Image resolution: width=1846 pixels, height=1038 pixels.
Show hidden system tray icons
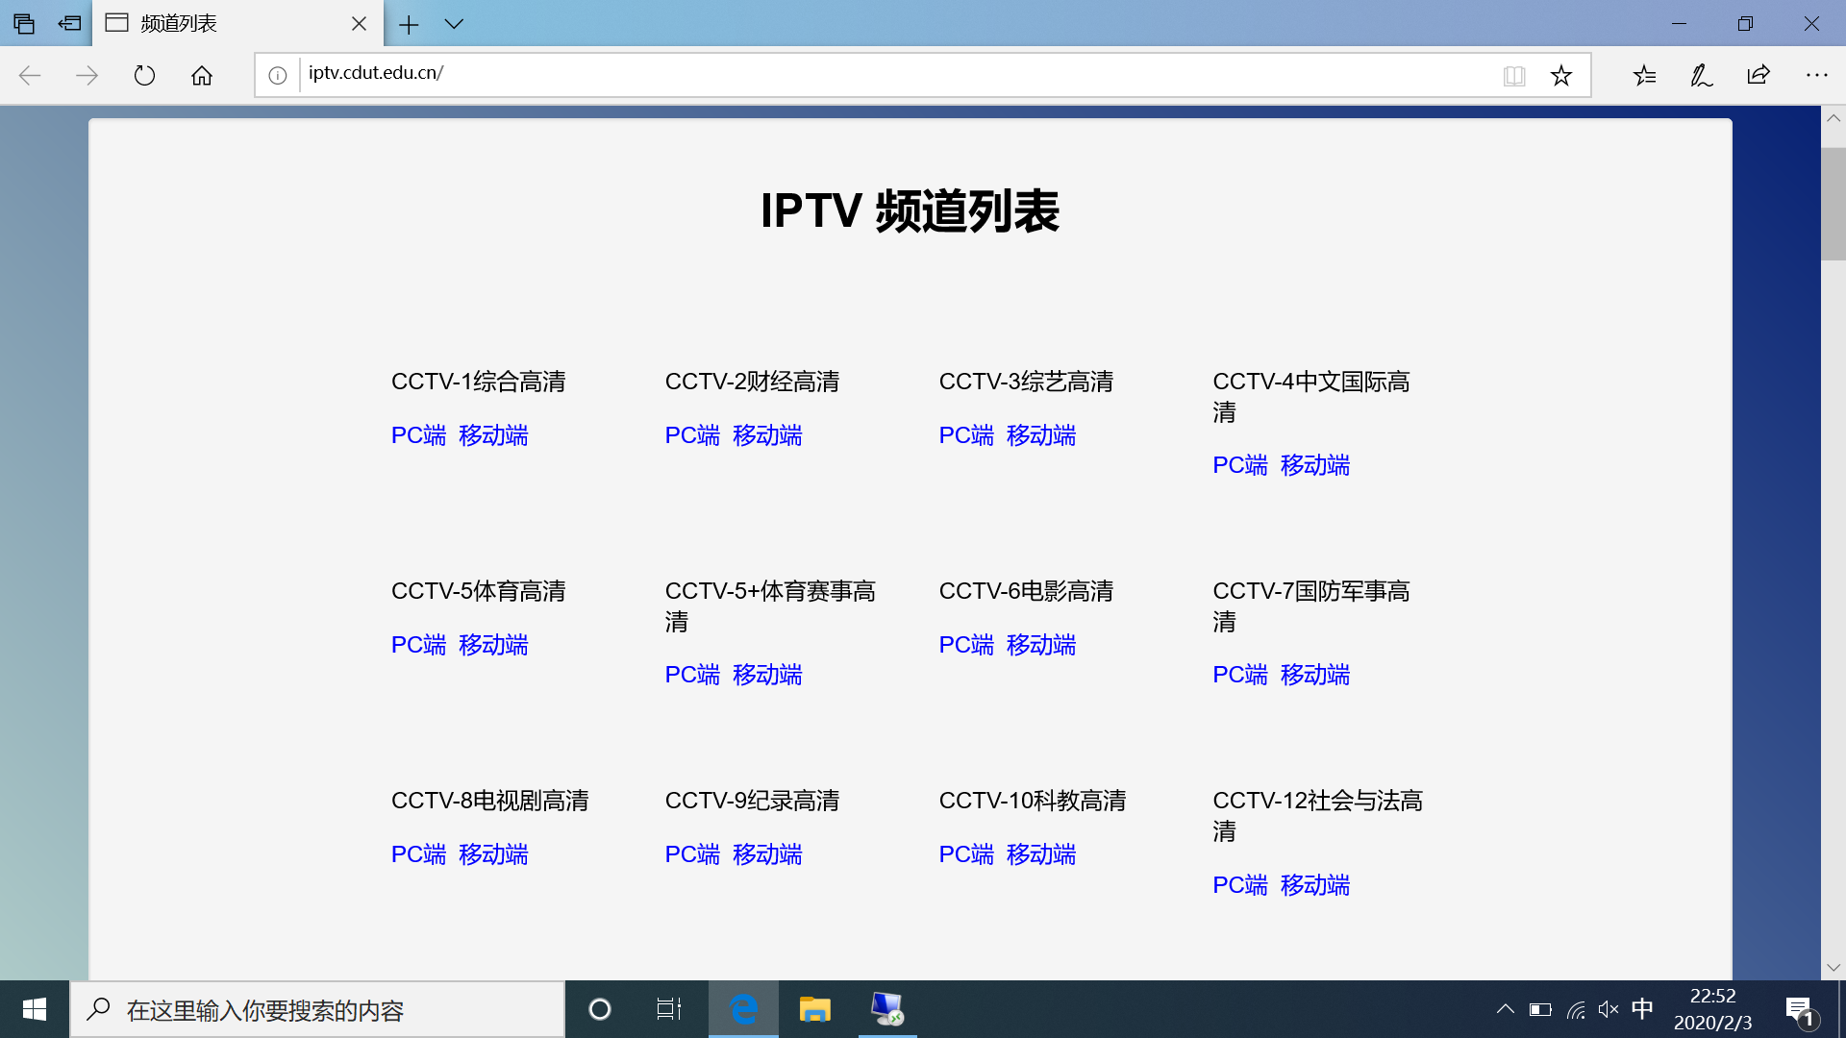1506,1009
